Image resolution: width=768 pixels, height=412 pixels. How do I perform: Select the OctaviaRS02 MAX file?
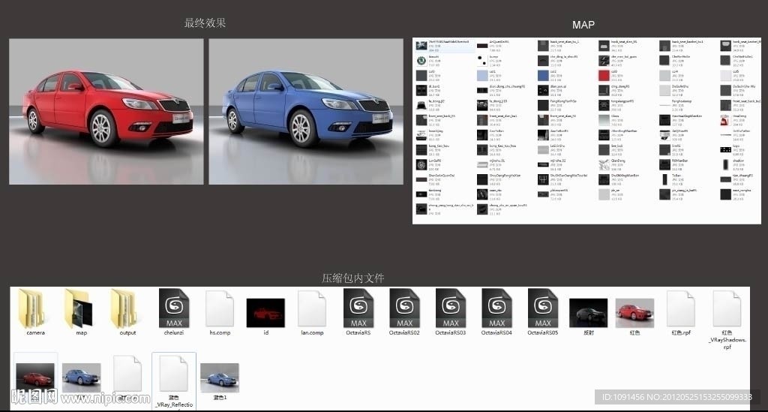404,309
